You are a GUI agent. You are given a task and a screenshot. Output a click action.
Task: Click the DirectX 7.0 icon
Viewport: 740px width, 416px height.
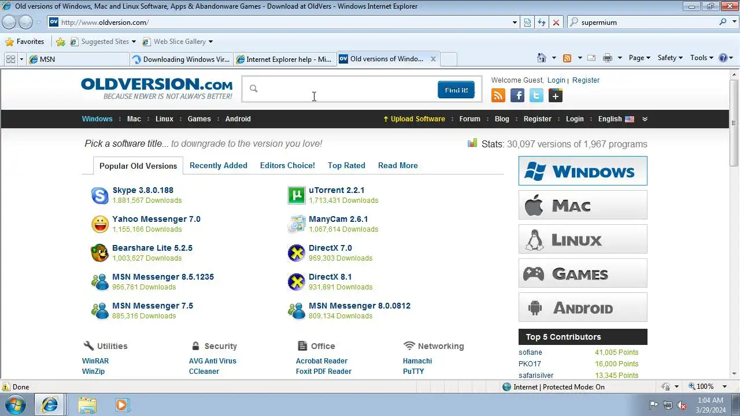(x=297, y=253)
